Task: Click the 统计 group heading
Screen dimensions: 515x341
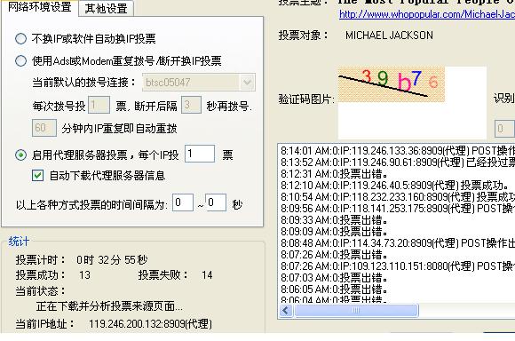Action: pos(19,242)
